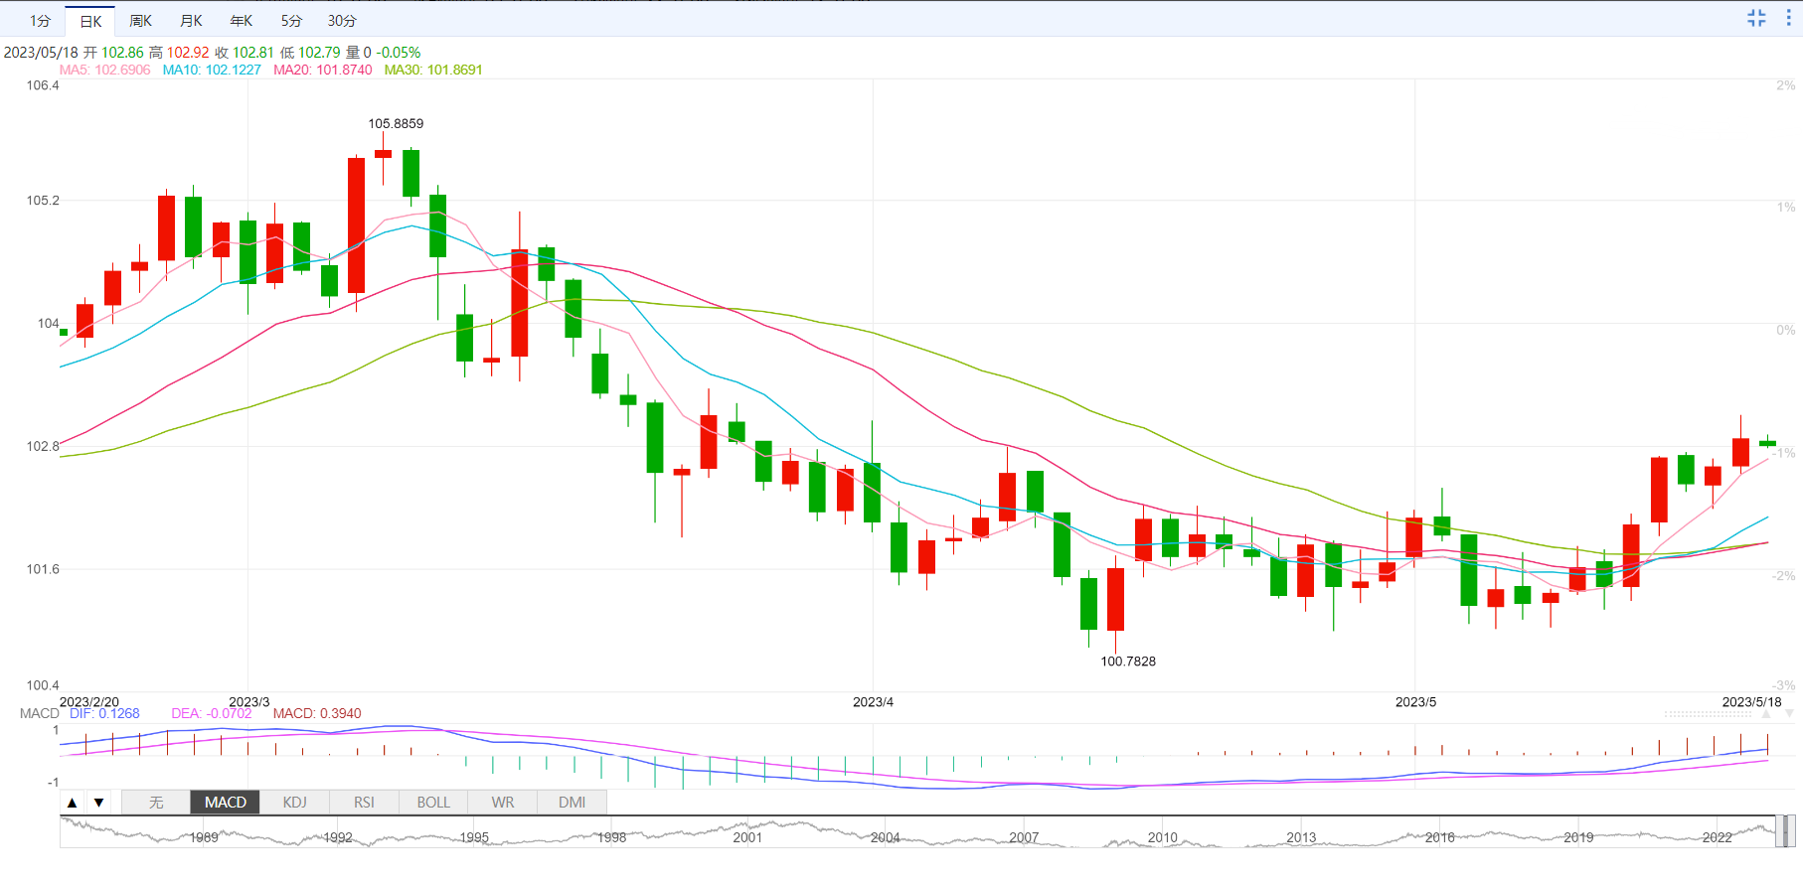1803x885 pixels.
Task: Turn on the RSI indicator
Action: click(x=364, y=803)
